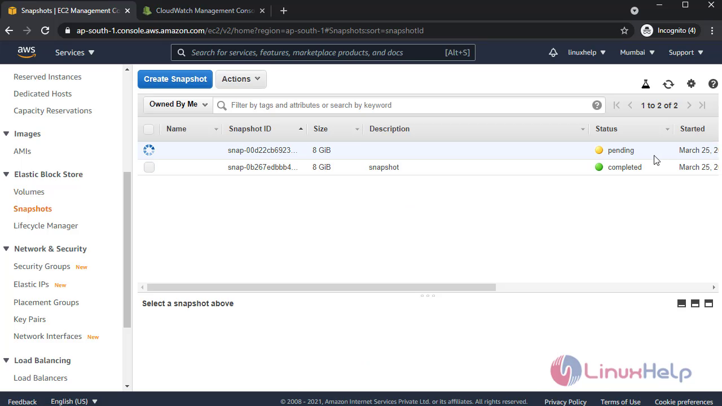Click snapshot ID snap-0b267edbbb4
The height and width of the screenshot is (406, 722).
[x=262, y=167]
